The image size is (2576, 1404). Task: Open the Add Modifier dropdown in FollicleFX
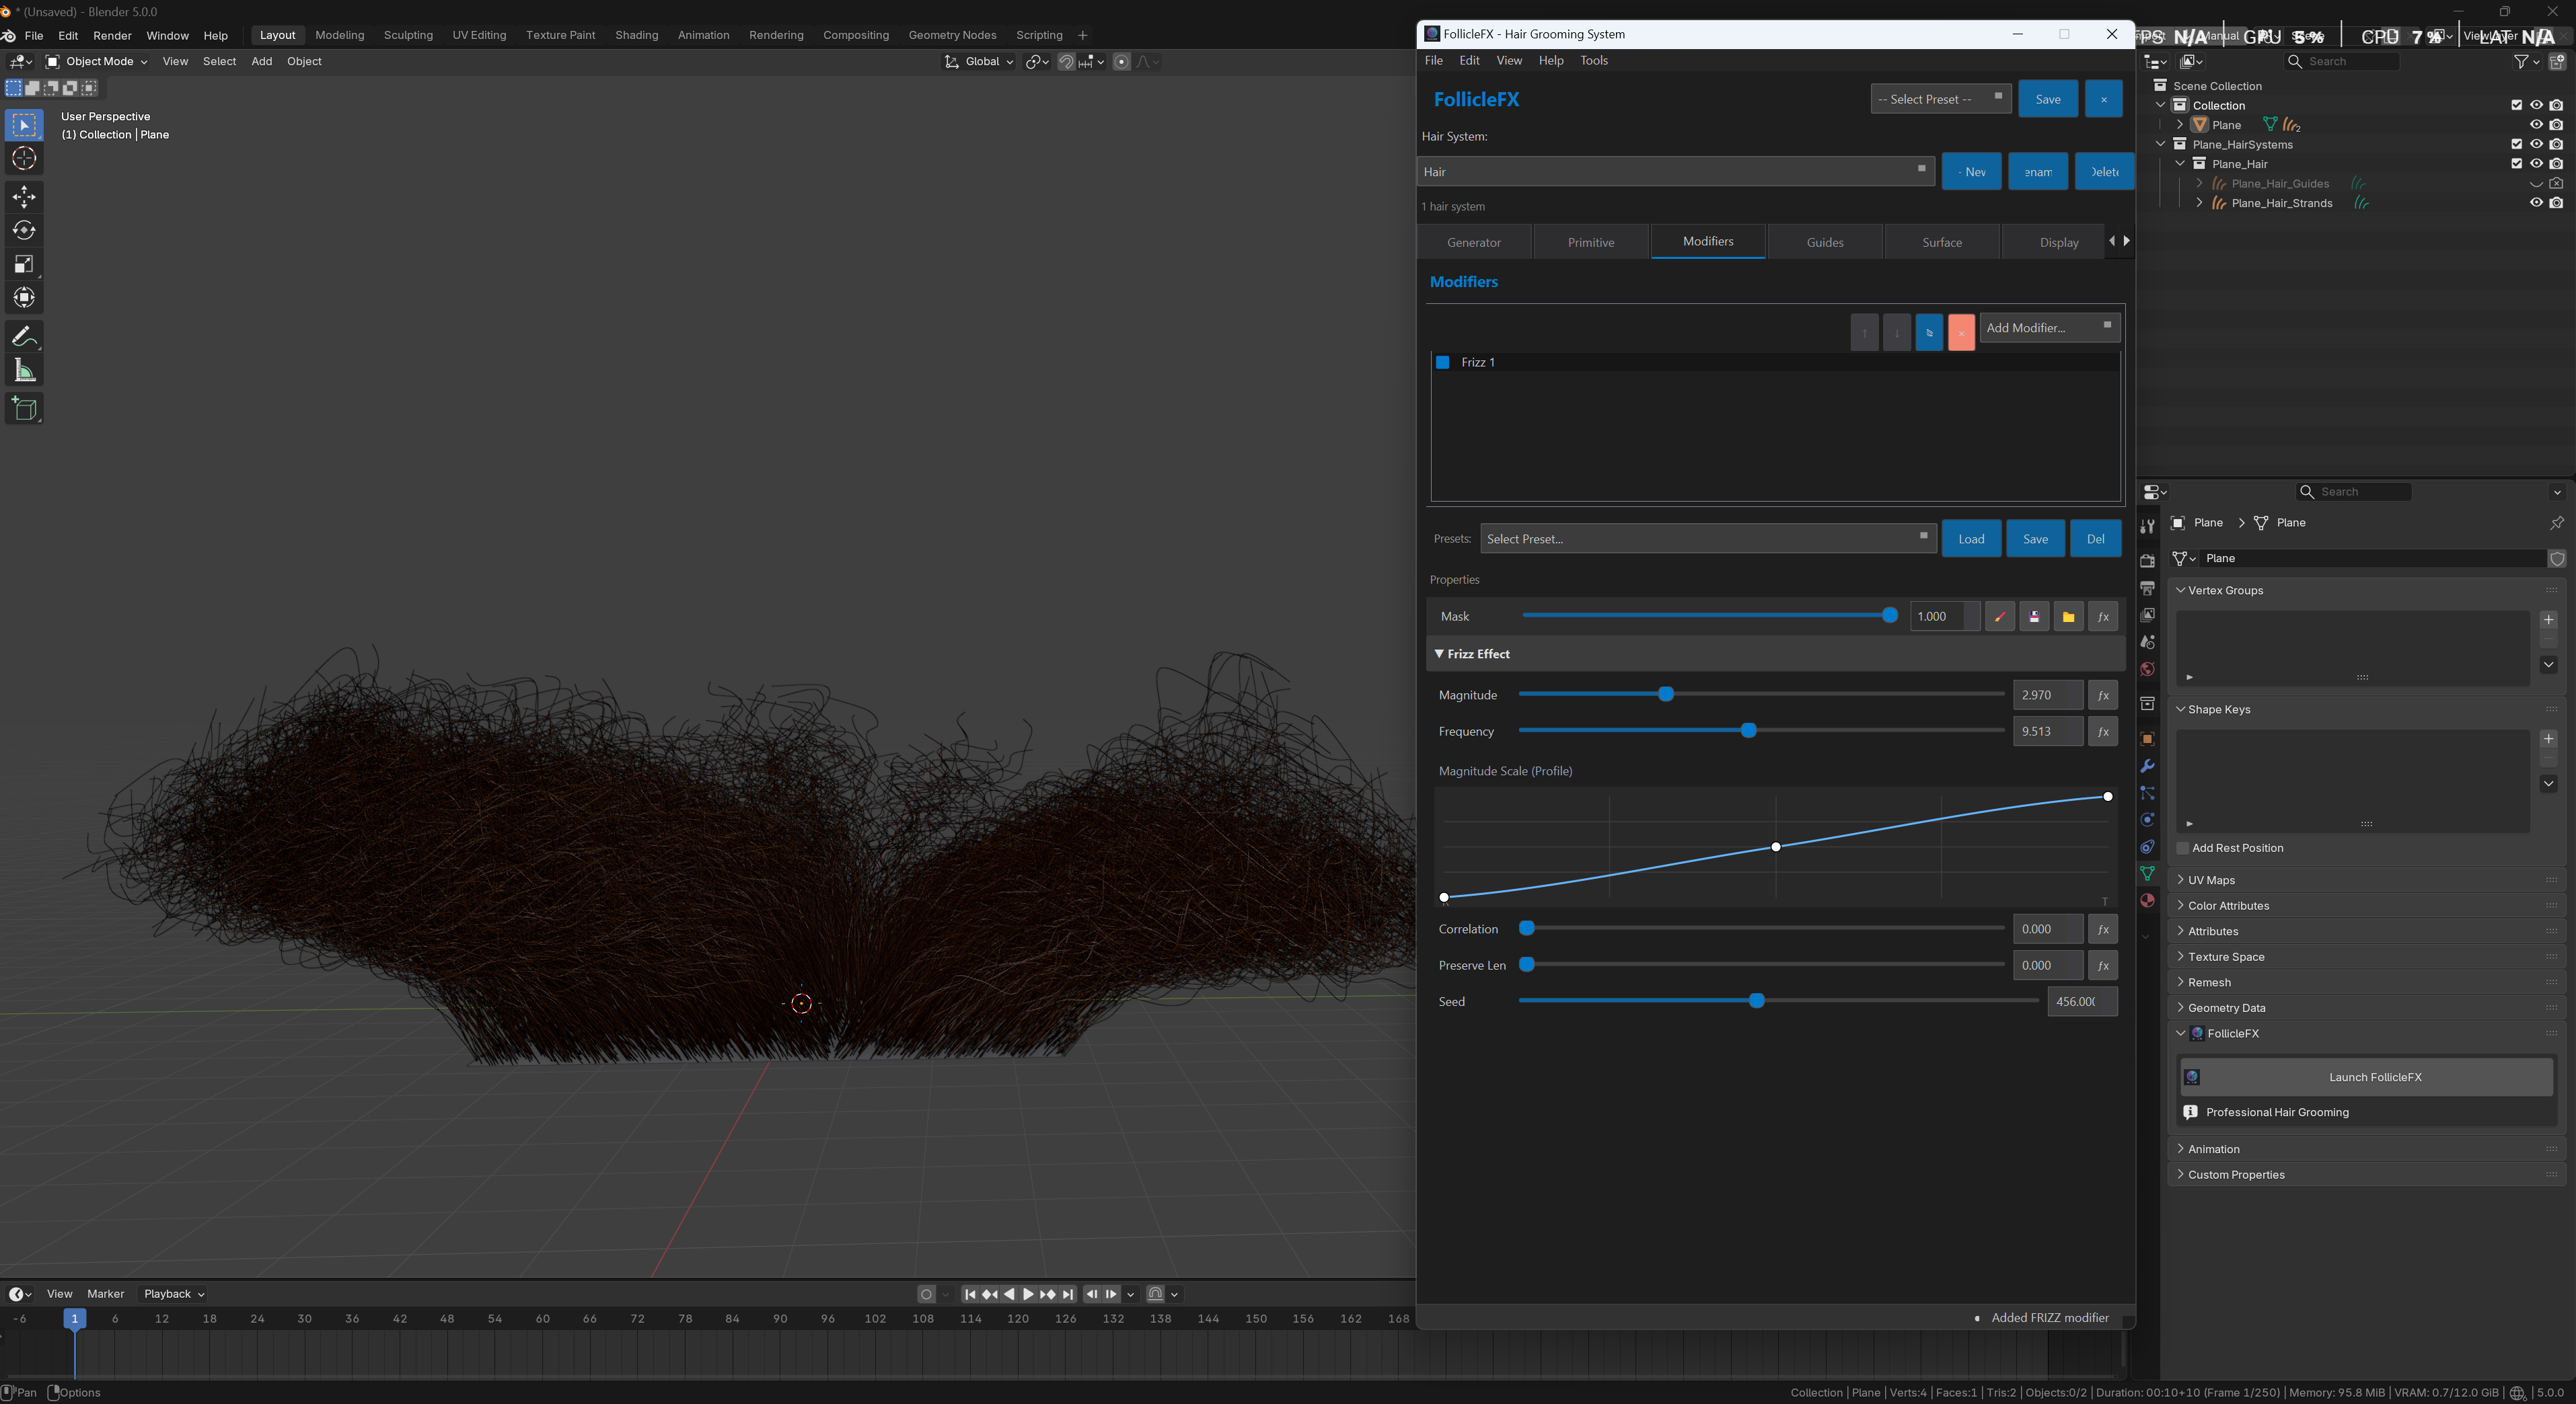coord(2049,327)
